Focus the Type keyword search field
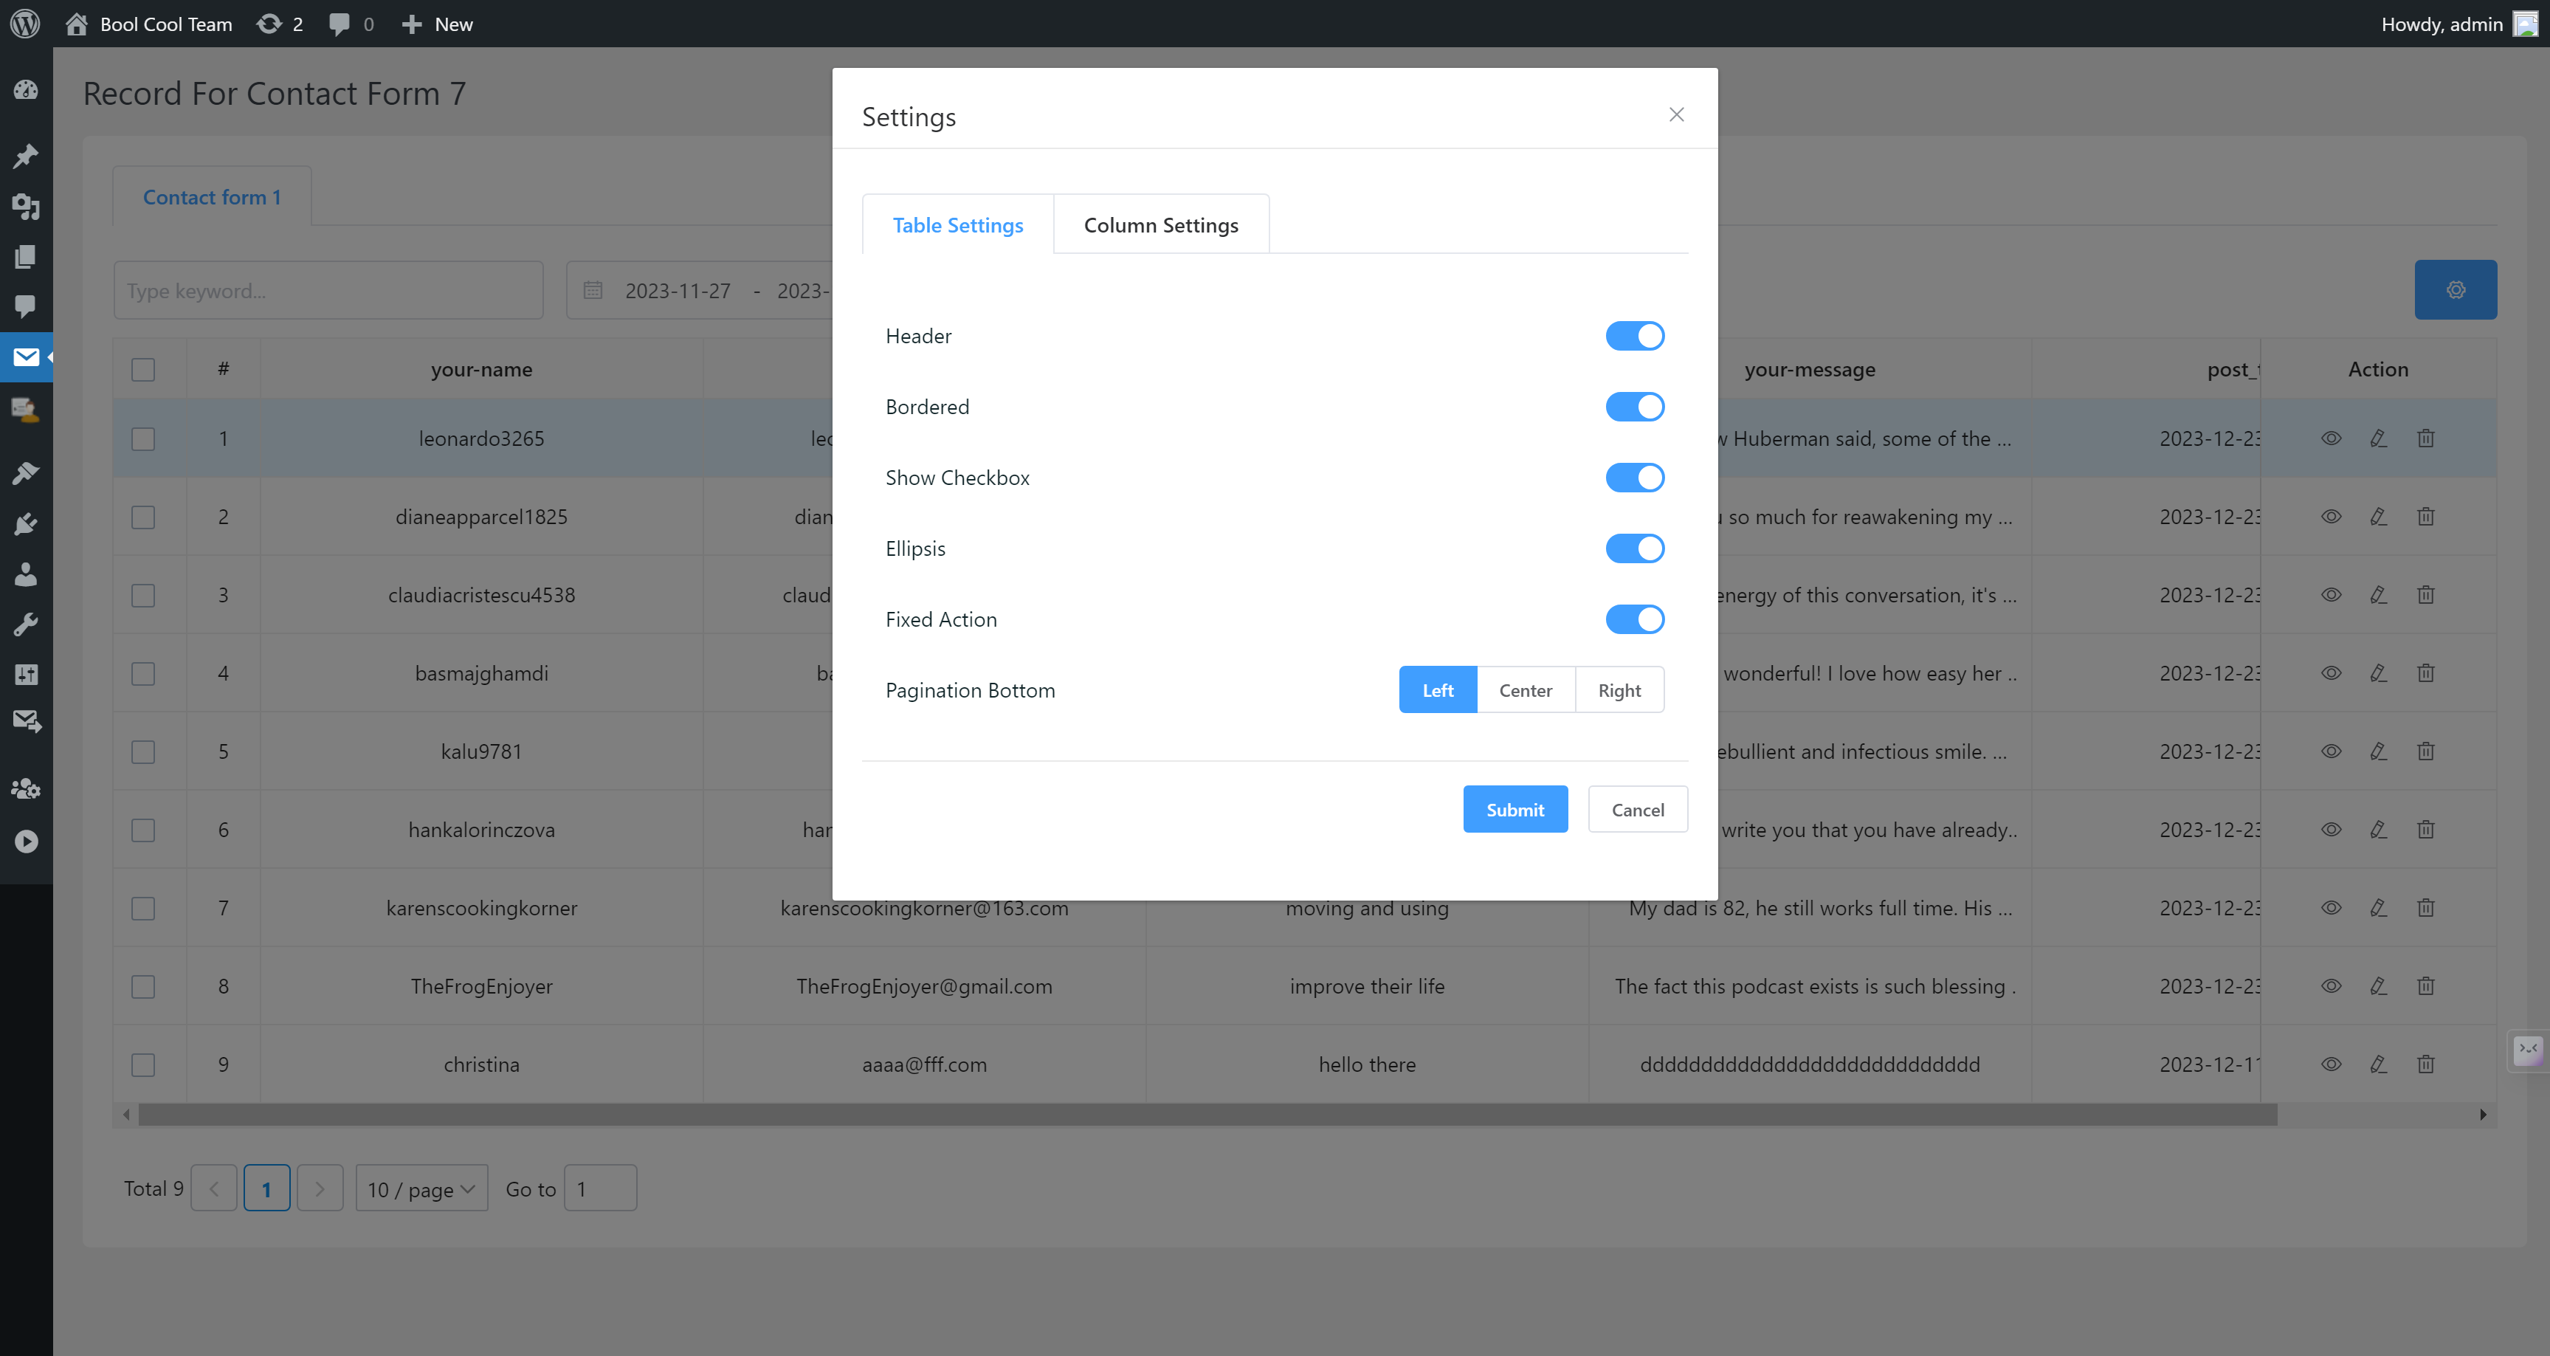Viewport: 2550px width, 1356px height. (x=328, y=290)
